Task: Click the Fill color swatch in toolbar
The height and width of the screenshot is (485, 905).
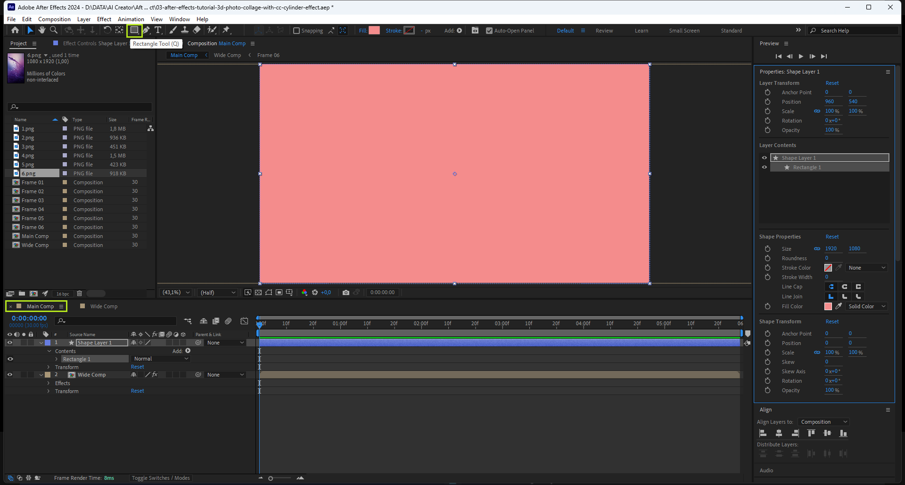Action: click(374, 31)
